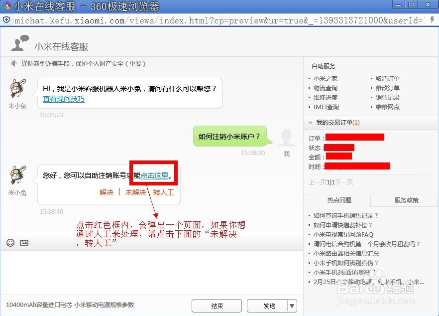Click the shield security icon in address bar
This screenshot has height=316, width=439.
click(x=6, y=20)
